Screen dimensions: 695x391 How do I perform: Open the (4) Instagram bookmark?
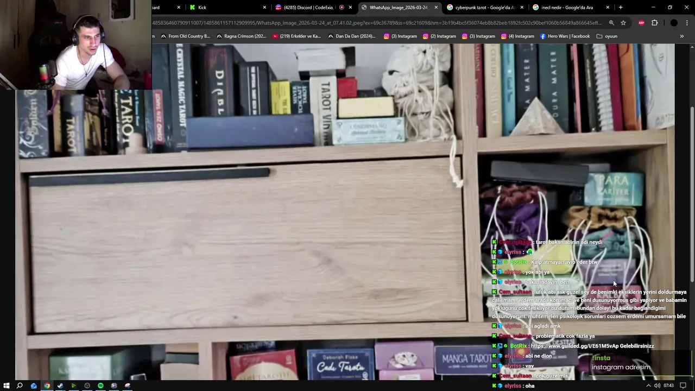pos(517,36)
